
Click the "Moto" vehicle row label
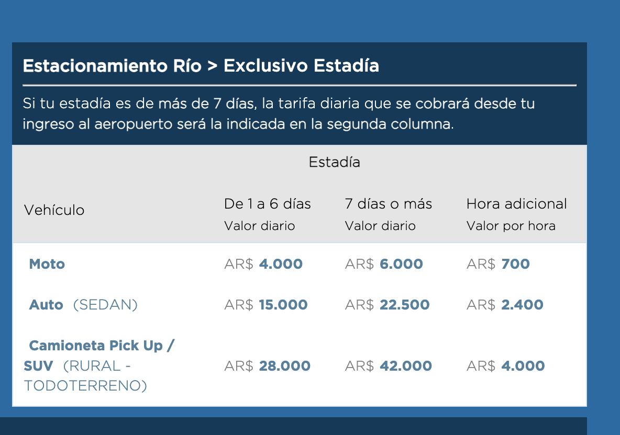[x=47, y=264]
